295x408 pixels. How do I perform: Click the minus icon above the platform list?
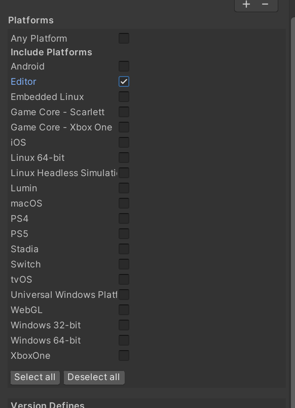(x=265, y=4)
